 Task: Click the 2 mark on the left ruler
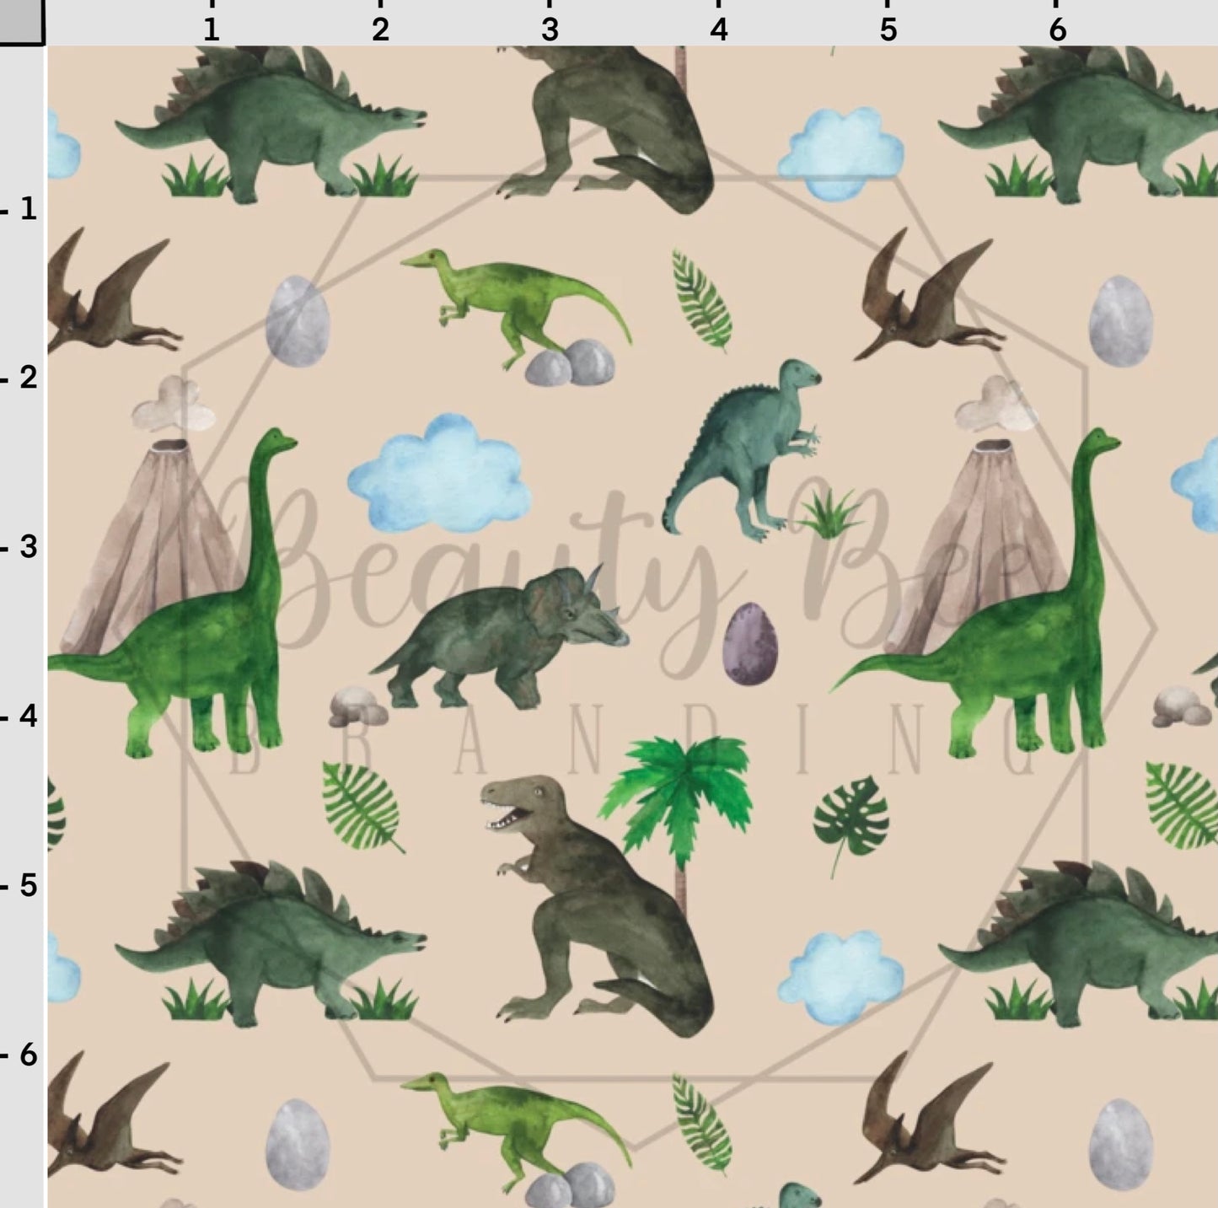click(27, 379)
